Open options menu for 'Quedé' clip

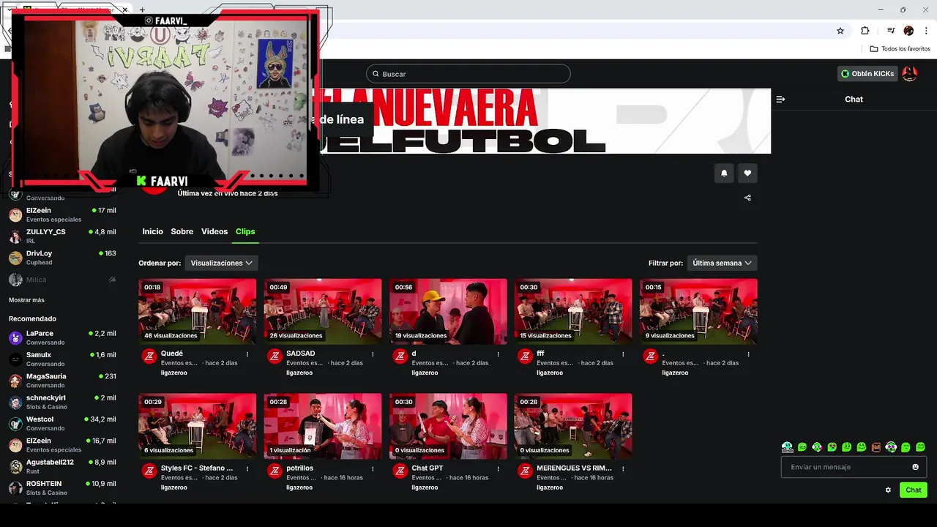tap(247, 354)
